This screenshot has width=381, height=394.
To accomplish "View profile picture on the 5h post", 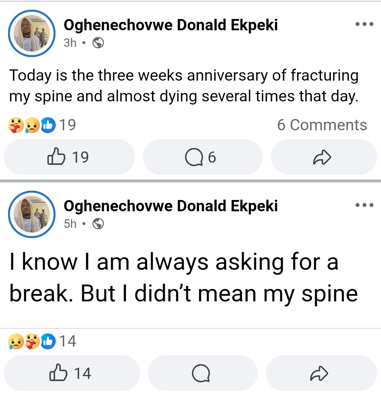I will 31,214.
